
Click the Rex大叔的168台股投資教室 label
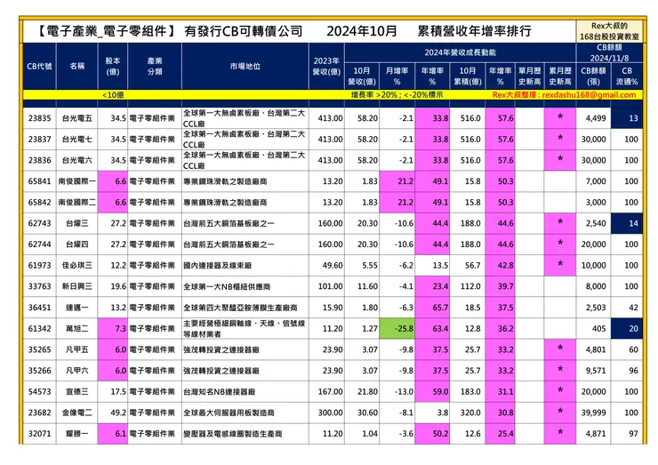point(609,31)
